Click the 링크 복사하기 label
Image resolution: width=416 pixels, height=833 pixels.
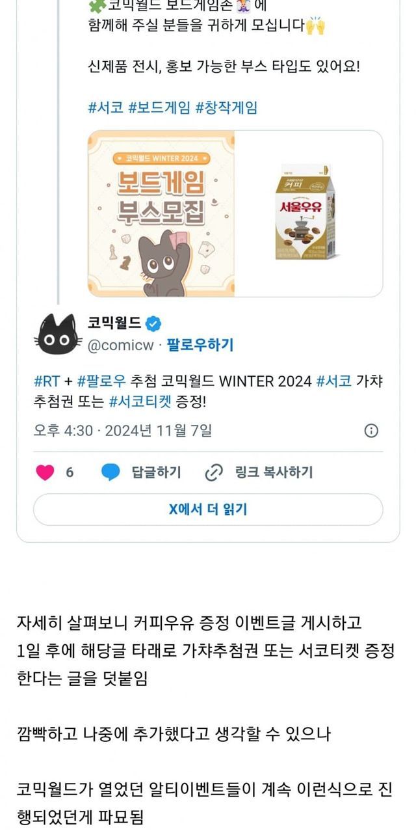coord(274,472)
